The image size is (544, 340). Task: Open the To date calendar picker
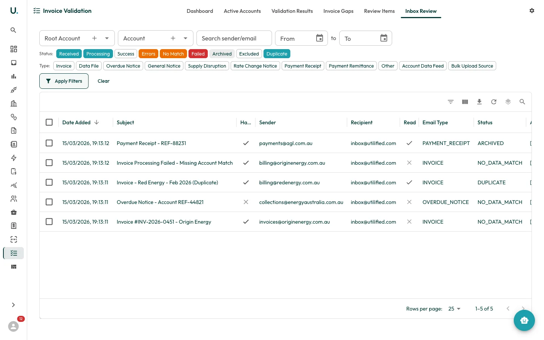tap(384, 38)
